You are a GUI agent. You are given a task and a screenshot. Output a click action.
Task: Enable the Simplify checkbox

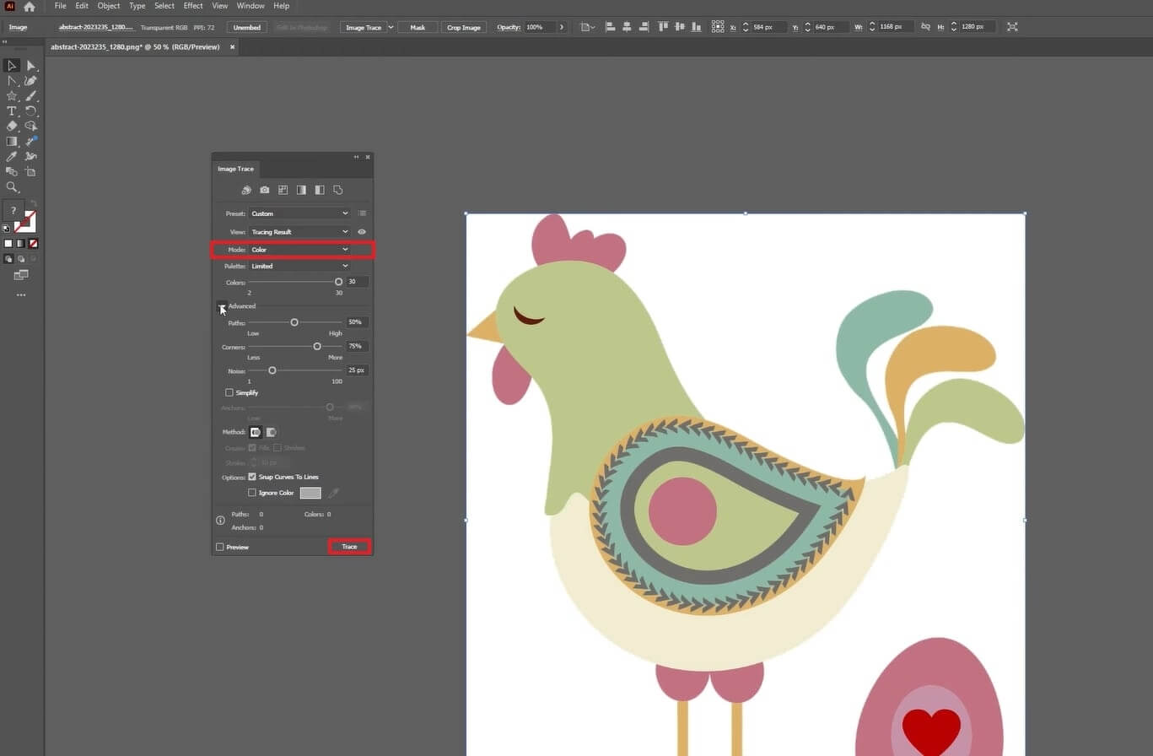coord(229,392)
